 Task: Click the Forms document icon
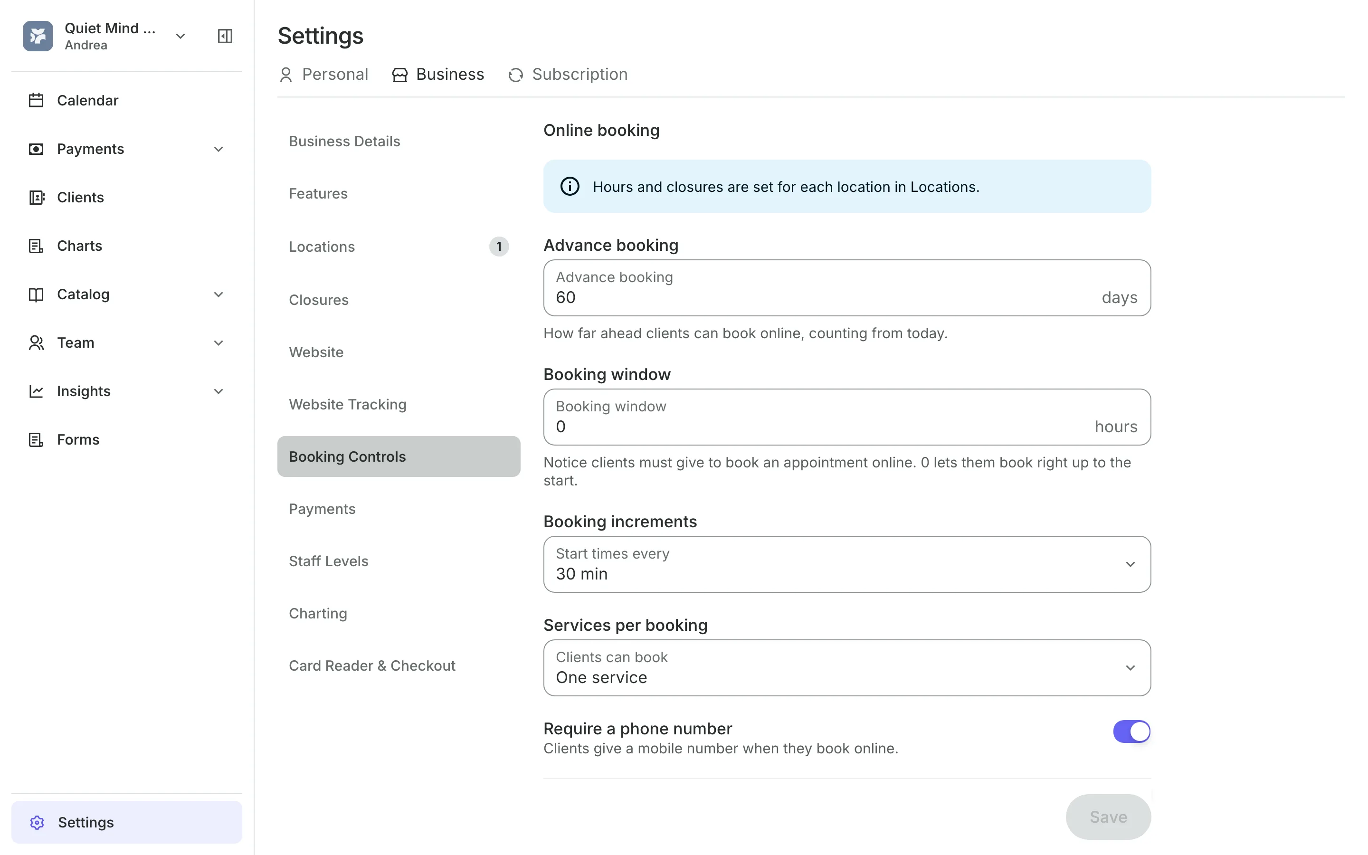36,440
